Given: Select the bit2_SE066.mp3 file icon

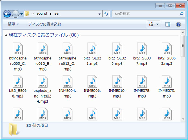Looking at the screenshot, I should tap(18, 82).
